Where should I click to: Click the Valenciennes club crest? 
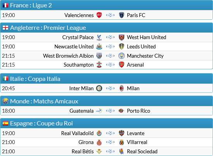pos(99,15)
